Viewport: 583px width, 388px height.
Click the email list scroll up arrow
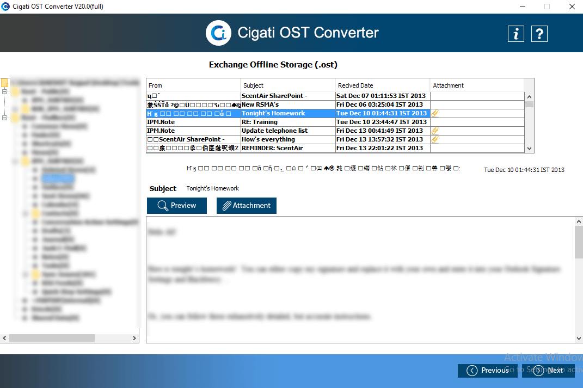coord(530,96)
